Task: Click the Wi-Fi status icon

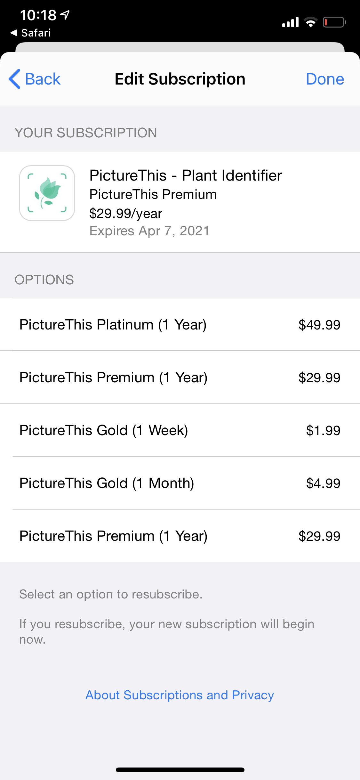Action: tap(310, 22)
